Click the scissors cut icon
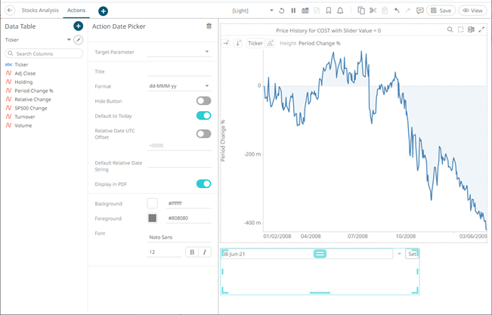 click(373, 11)
